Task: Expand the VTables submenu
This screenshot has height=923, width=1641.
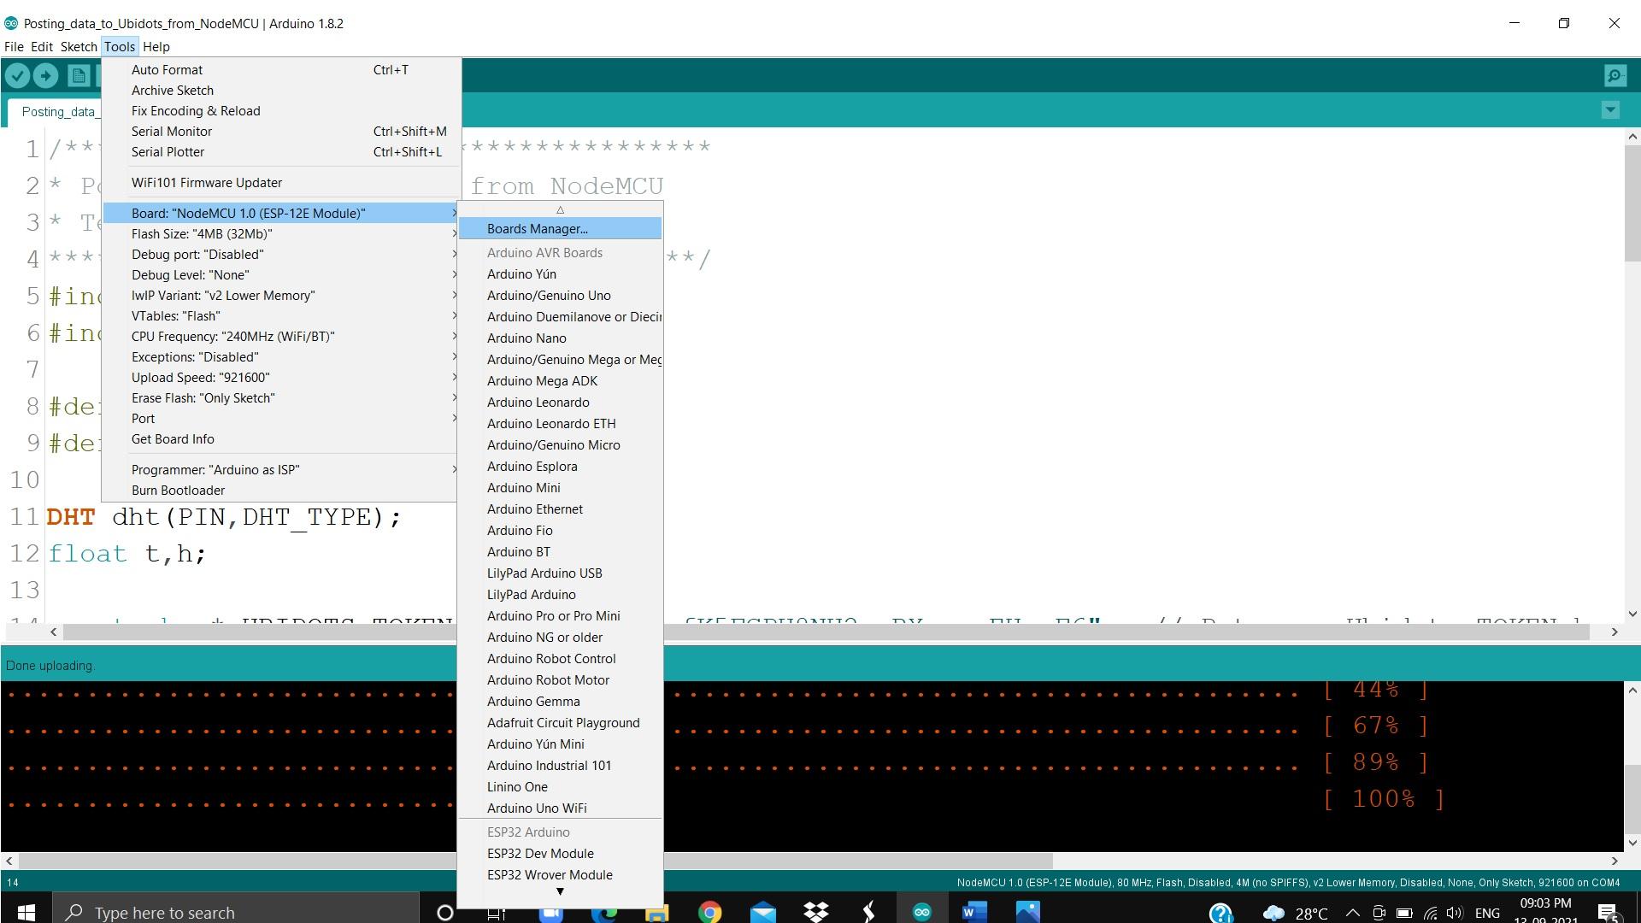Action: point(281,316)
